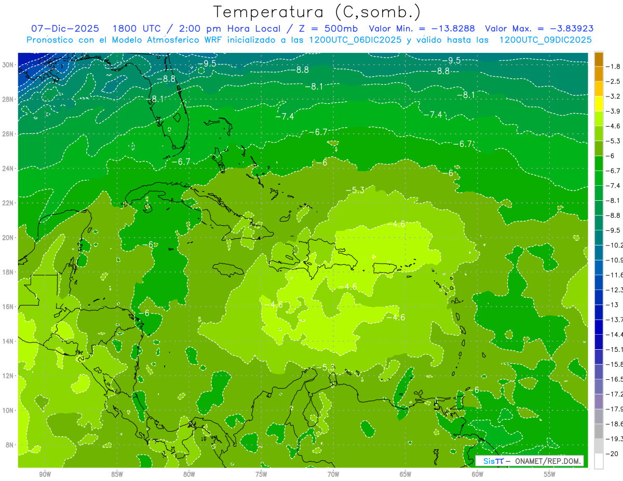Click the '-13' label on color scale

613,304
